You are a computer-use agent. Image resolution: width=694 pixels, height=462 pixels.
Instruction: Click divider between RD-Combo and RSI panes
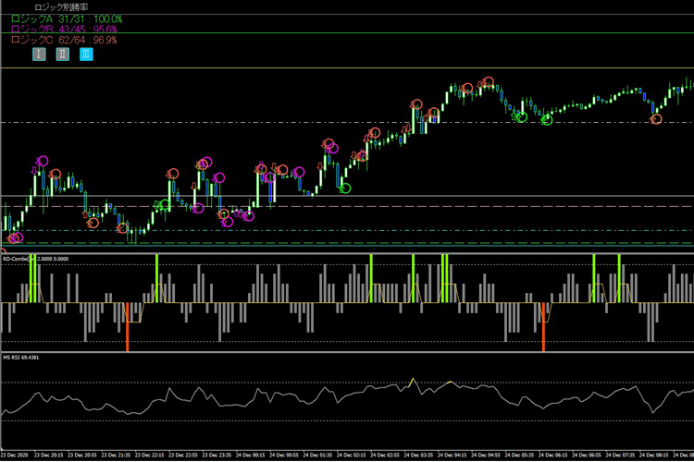tap(347, 352)
